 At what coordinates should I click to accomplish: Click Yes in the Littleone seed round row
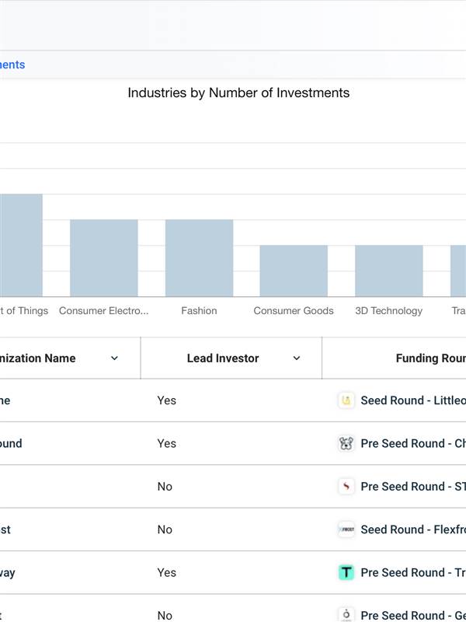coord(166,400)
